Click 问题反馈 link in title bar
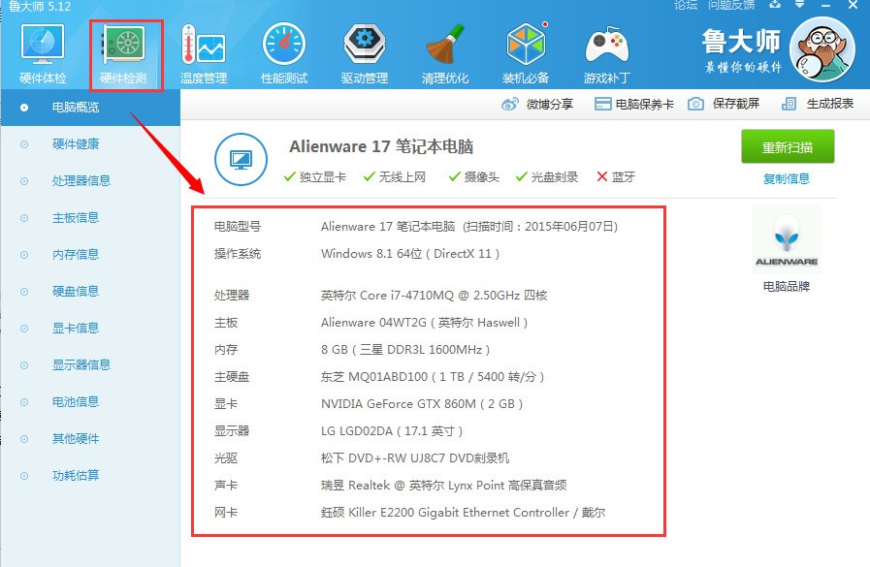The height and width of the screenshot is (567, 870). 730,5
